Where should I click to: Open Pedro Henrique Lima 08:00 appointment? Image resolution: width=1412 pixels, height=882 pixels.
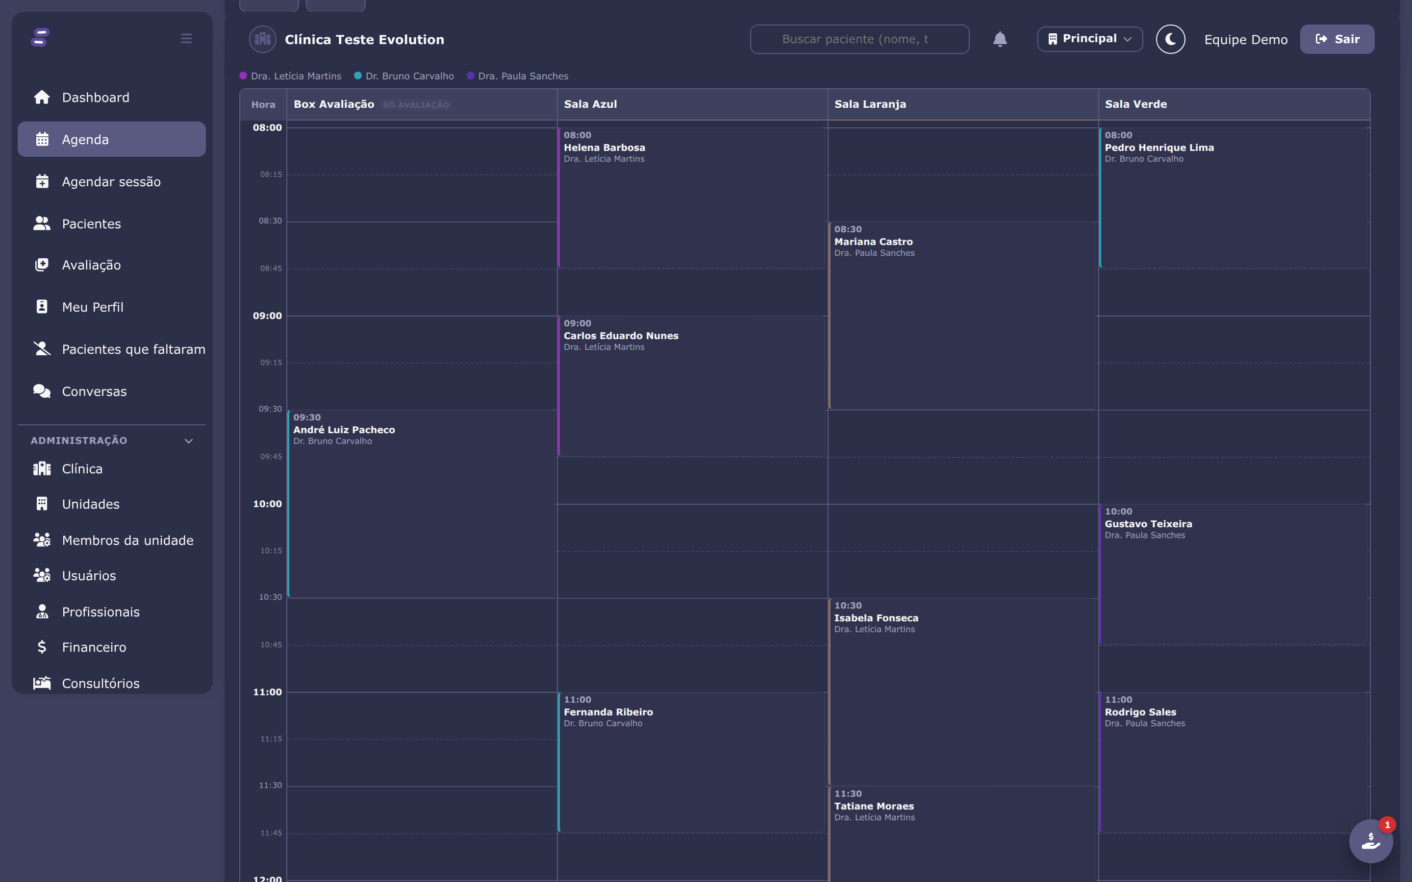point(1234,198)
